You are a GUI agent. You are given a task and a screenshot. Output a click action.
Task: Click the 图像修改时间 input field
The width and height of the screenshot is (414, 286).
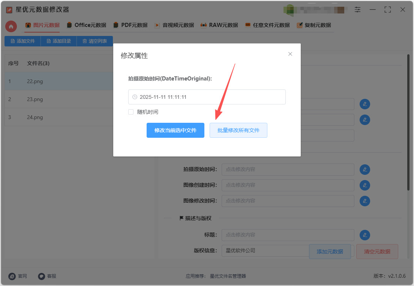[288, 201]
